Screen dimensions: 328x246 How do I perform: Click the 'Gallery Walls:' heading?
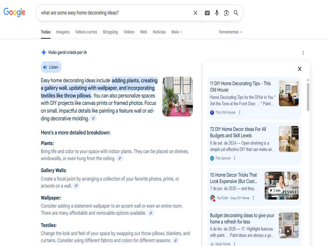54,171
